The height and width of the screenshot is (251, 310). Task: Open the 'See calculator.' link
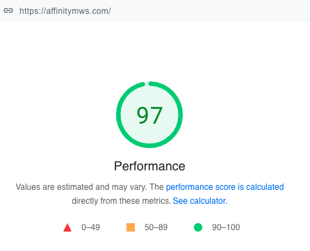tap(200, 201)
